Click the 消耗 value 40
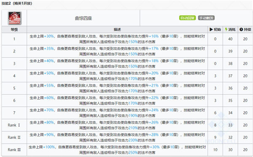 pos(230,39)
